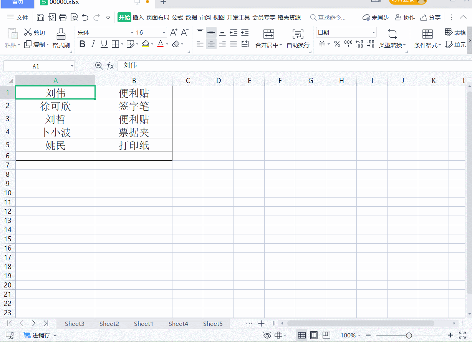The image size is (472, 342).
Task: Click the Cut (剪切) scissors icon
Action: click(x=28, y=32)
